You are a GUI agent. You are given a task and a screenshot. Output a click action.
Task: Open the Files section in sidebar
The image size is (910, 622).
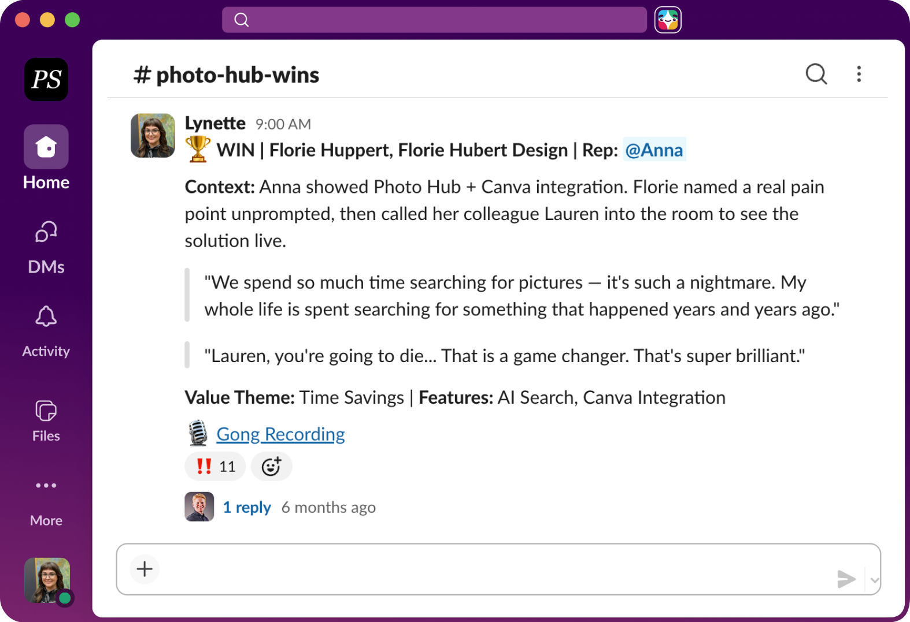(x=46, y=421)
